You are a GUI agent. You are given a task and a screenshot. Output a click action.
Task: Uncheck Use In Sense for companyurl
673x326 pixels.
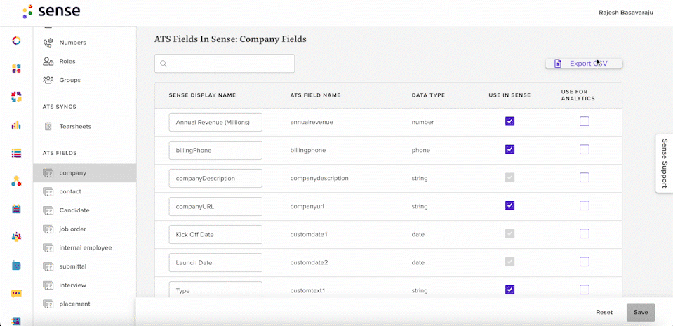pos(509,205)
